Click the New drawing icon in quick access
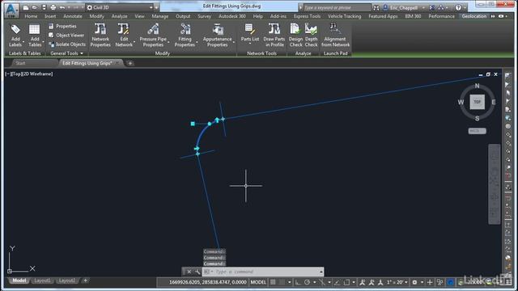The image size is (518, 291). tap(26, 7)
